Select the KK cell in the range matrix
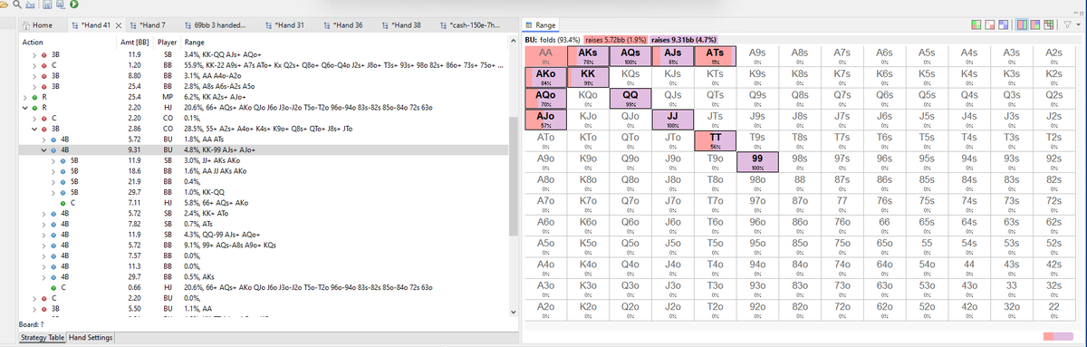 587,77
